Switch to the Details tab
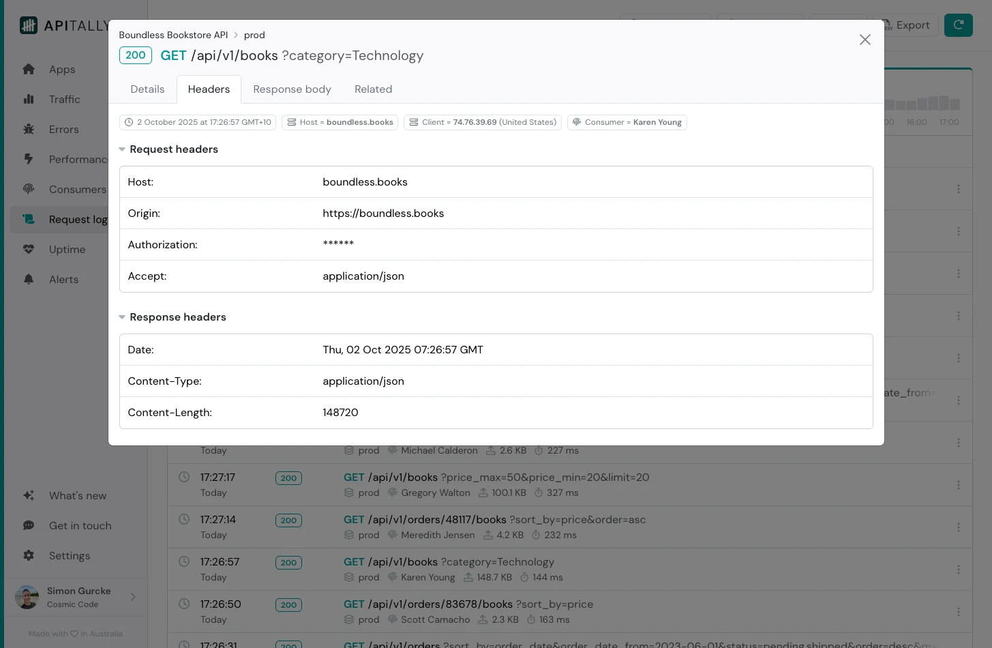 coord(147,89)
